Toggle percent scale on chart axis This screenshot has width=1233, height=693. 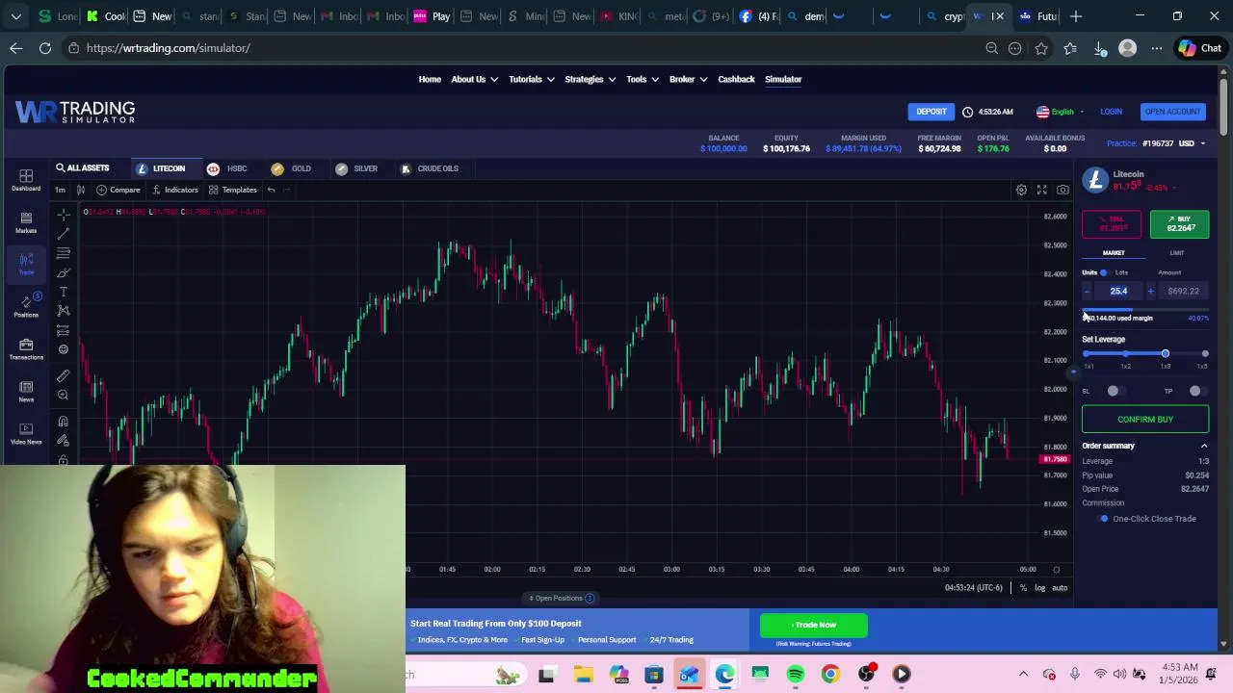point(1023,588)
